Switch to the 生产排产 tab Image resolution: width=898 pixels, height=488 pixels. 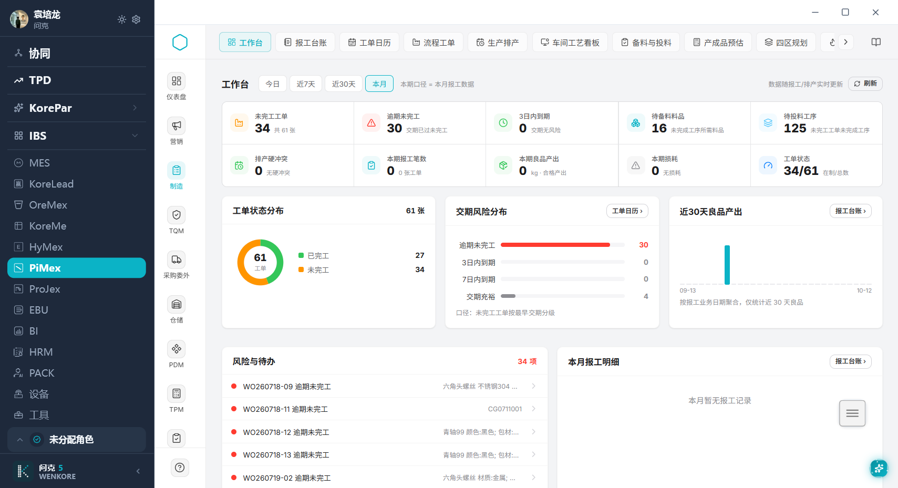click(x=498, y=43)
